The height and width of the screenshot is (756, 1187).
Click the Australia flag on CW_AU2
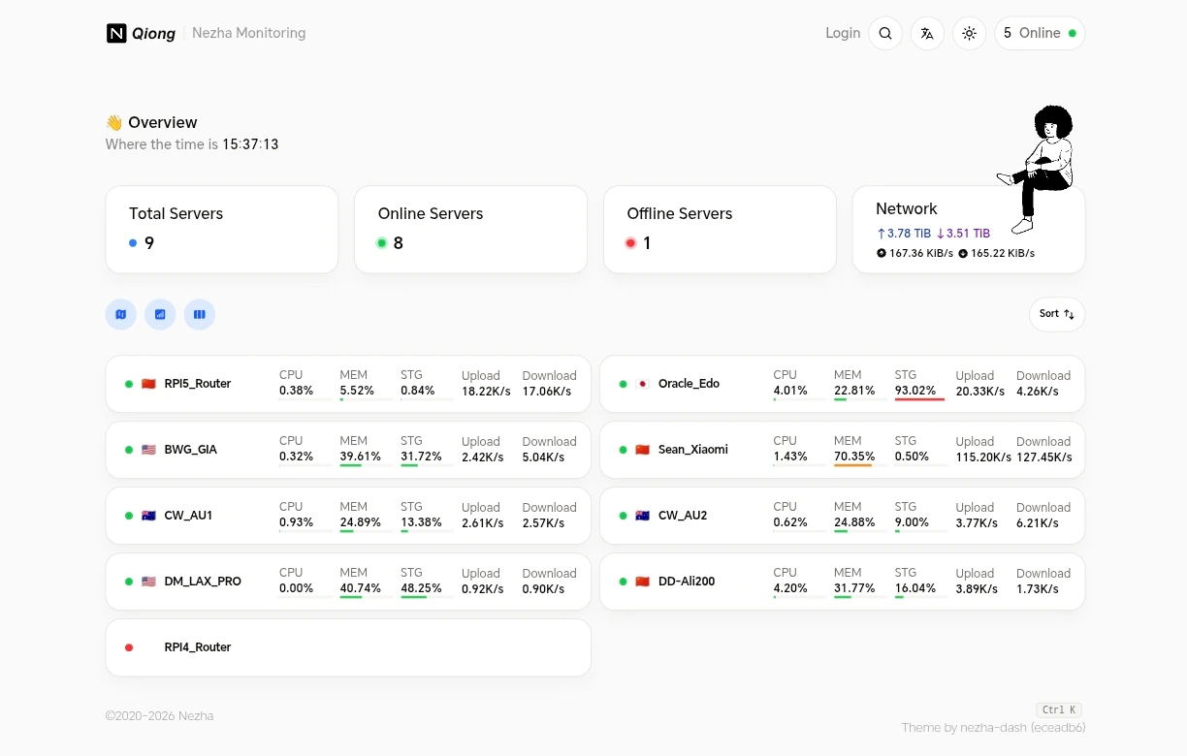click(642, 516)
